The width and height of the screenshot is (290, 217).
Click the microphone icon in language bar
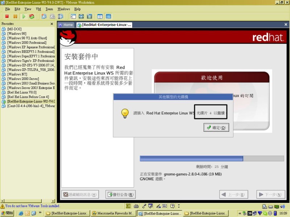coord(144,206)
